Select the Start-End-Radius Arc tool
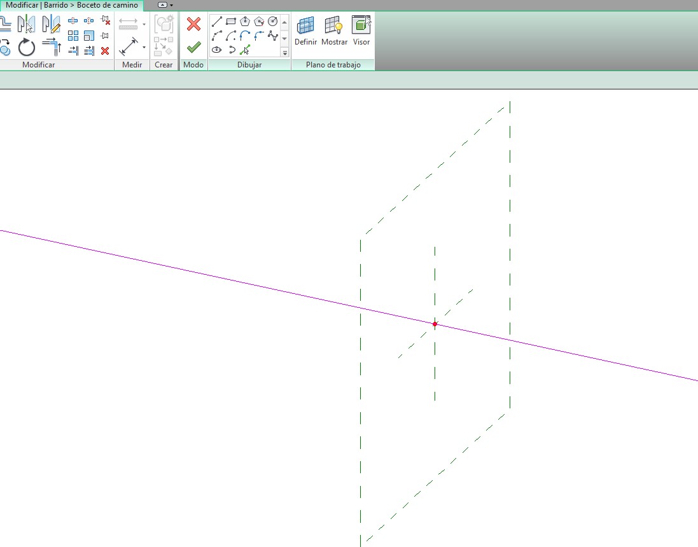 [x=217, y=36]
